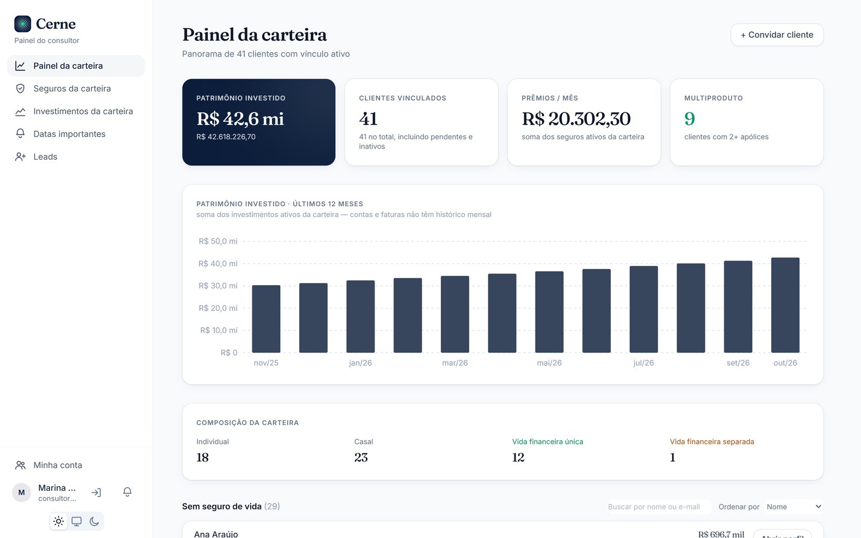The image size is (861, 538).
Task: Click Casal count 23
Action: [x=361, y=457]
